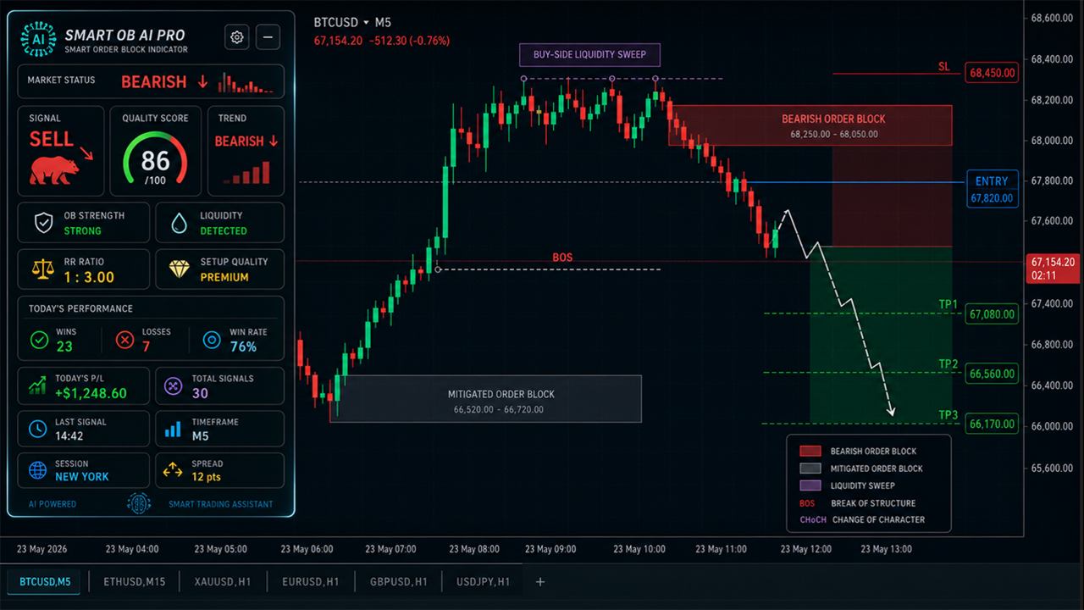Switch to the ETHUSD,M15 tab

point(135,582)
